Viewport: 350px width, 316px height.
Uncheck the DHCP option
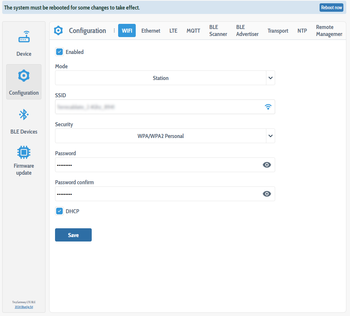pyautogui.click(x=59, y=211)
